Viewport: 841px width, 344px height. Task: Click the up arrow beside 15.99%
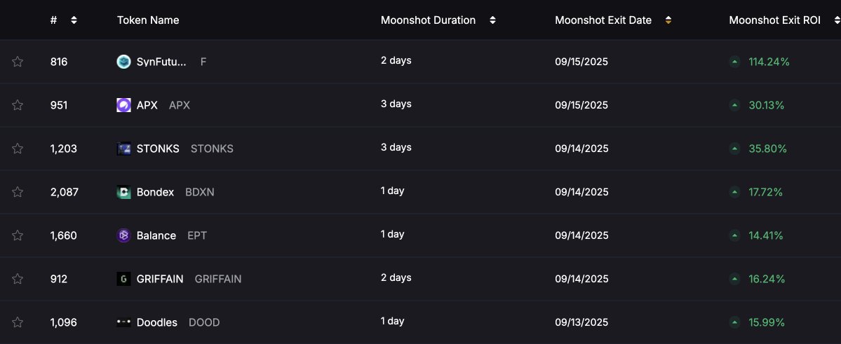pos(734,322)
